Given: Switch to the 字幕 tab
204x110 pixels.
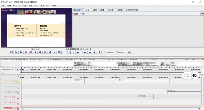Looking at the screenshot, I should [87, 10].
